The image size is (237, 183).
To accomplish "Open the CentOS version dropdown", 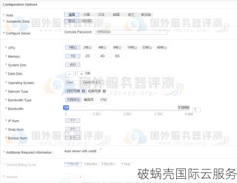I will [x=94, y=82].
